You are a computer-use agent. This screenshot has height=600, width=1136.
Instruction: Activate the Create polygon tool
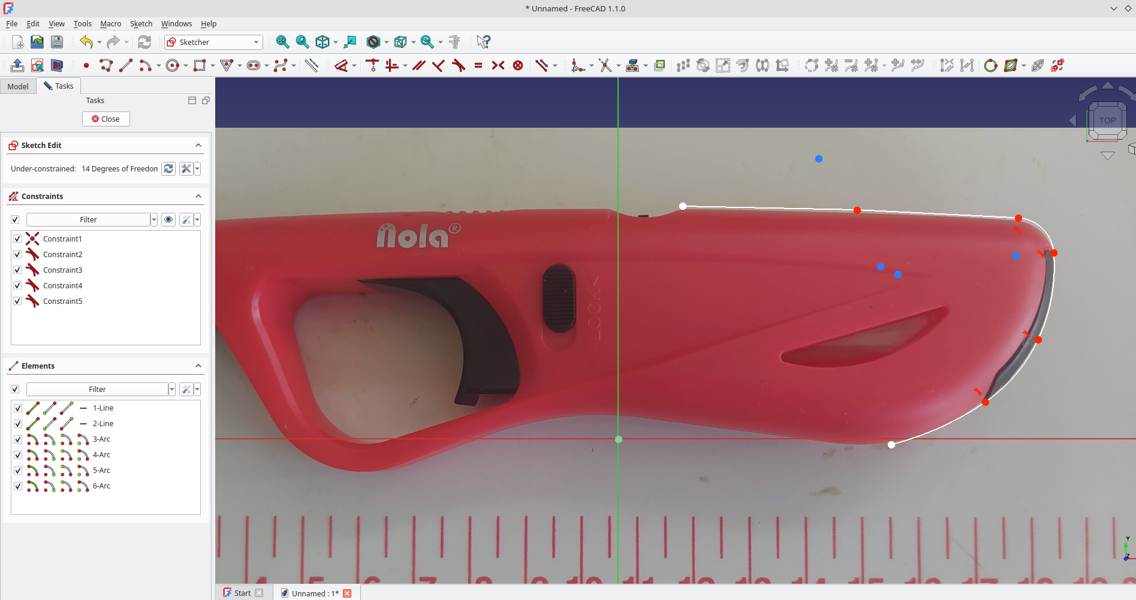pyautogui.click(x=227, y=65)
